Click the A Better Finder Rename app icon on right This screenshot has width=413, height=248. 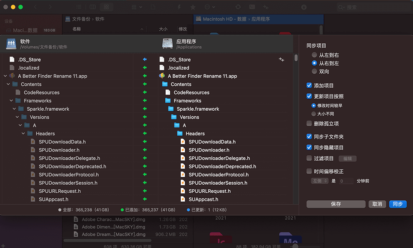(162, 76)
